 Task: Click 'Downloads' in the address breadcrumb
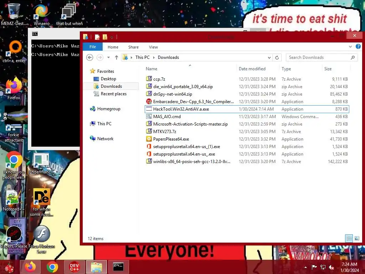168,57
